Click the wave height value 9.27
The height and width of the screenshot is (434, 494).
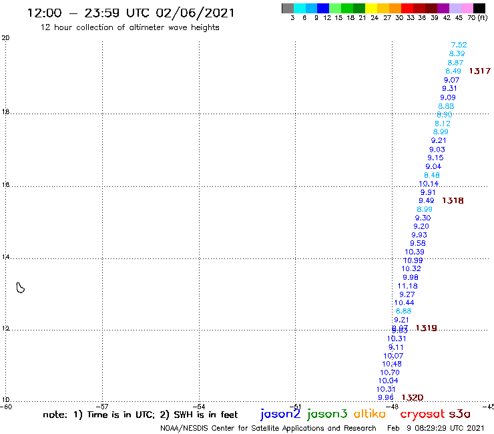(x=407, y=294)
